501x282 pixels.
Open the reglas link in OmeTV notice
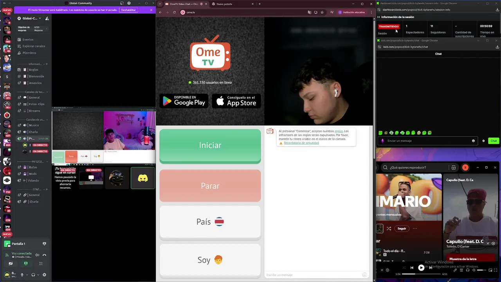pyautogui.click(x=339, y=131)
